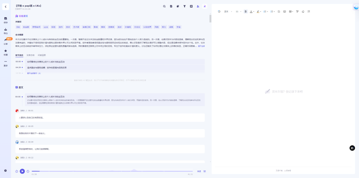Image resolution: width=359 pixels, height=178 pixels.
Task: Insert an image using the editor toolbar
Action: coord(285,12)
